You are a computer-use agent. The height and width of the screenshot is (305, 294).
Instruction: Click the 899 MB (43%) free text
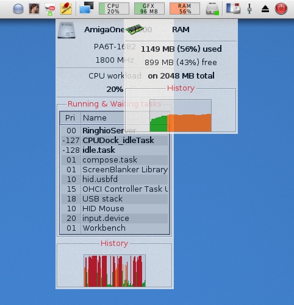[181, 62]
